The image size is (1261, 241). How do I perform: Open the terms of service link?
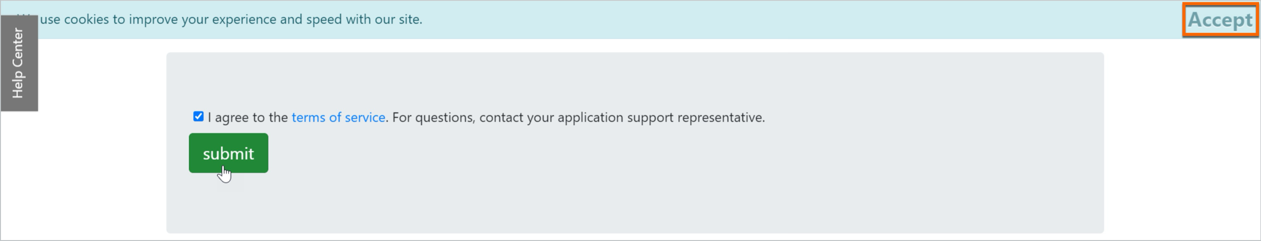338,118
